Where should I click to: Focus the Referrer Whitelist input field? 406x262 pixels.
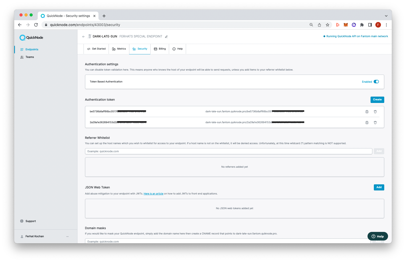click(x=229, y=151)
